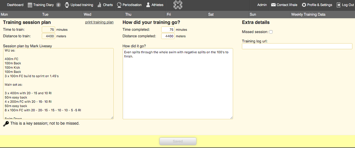The image size is (355, 148).
Task: Click the 'Missed session:' label
Action: (x=255, y=32)
